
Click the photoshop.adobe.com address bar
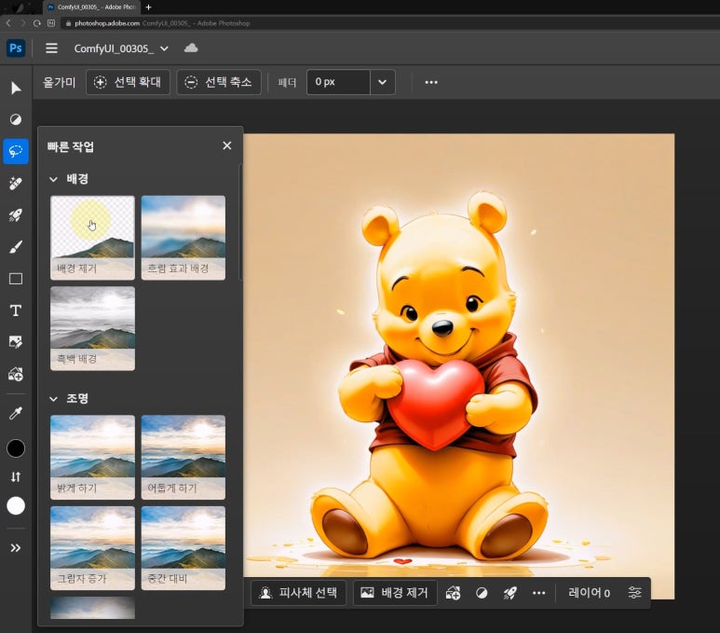pos(390,23)
